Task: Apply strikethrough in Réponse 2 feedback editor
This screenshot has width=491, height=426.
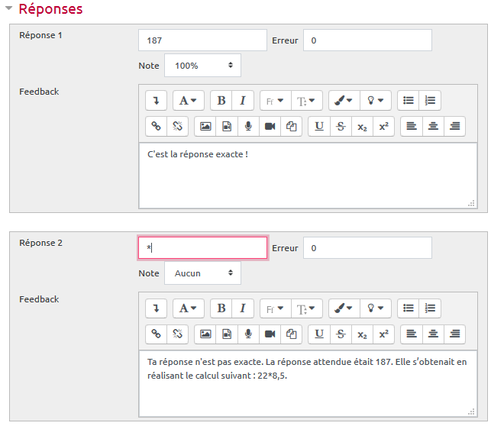Action: (x=341, y=334)
